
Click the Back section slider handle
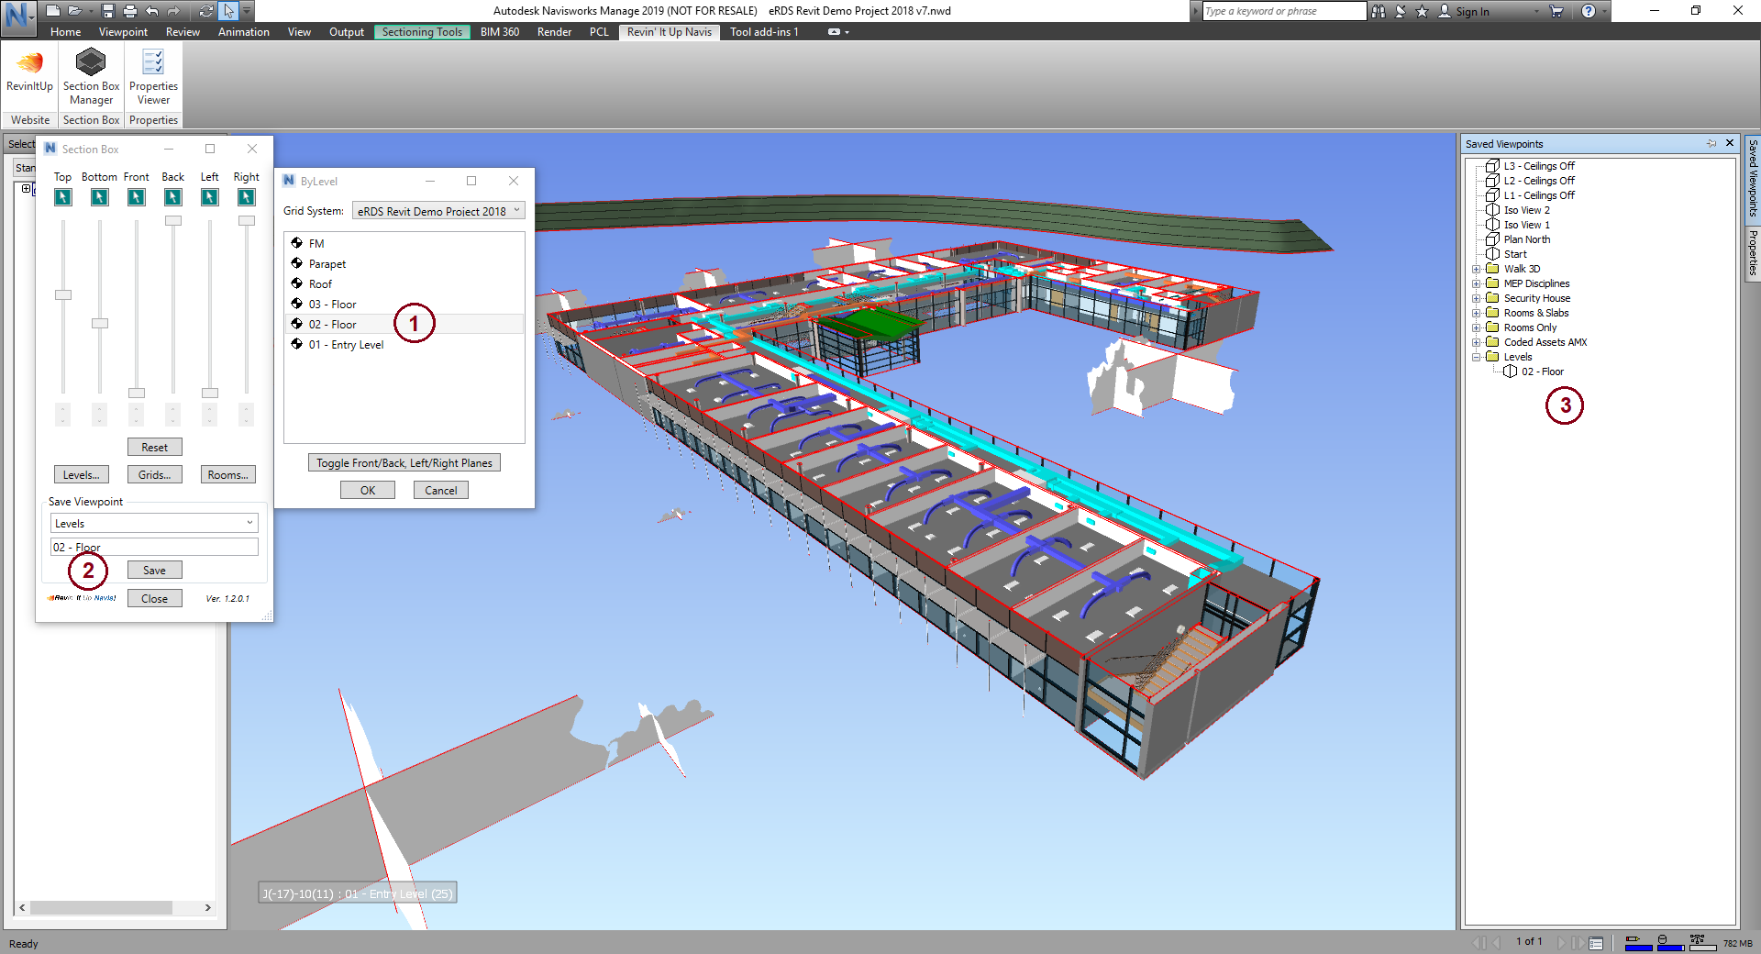tap(172, 220)
